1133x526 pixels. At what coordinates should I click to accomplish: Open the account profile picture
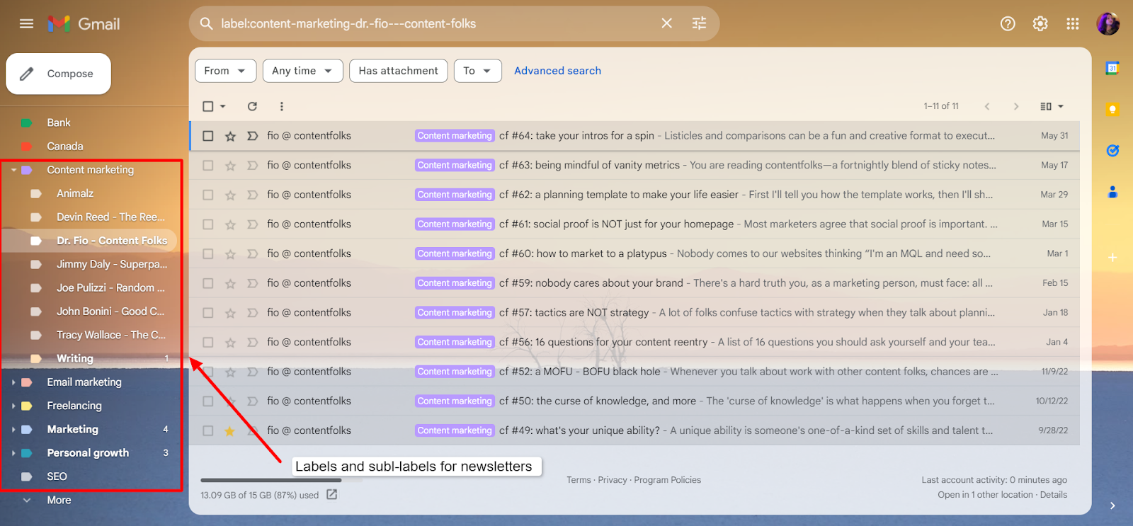[x=1108, y=23]
